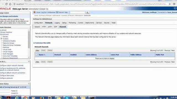The image size is (177, 99).
Task: Click Configure custom network channels link
Action: [12, 65]
